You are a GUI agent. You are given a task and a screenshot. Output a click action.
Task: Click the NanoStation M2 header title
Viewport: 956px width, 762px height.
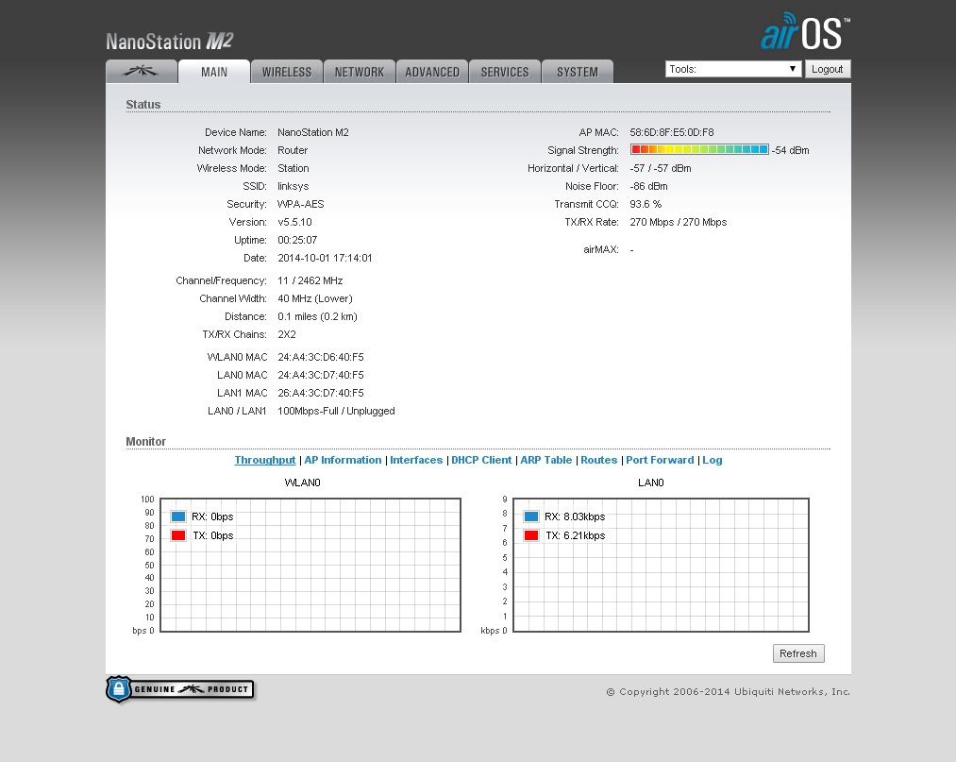pos(170,42)
